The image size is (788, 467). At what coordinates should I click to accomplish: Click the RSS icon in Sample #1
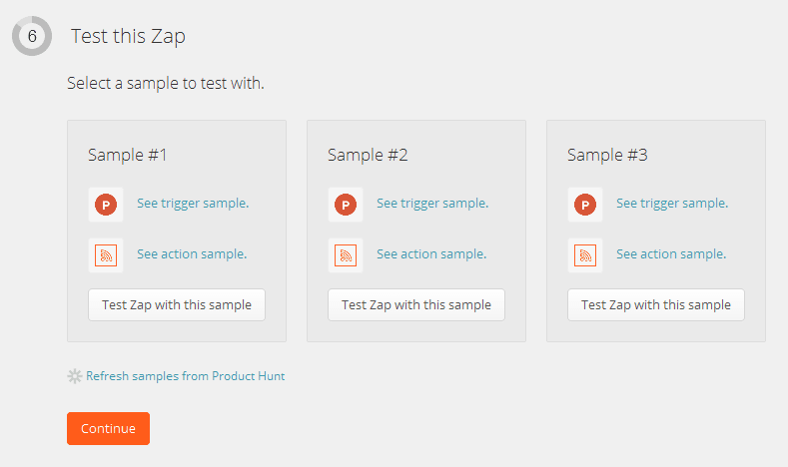point(106,255)
